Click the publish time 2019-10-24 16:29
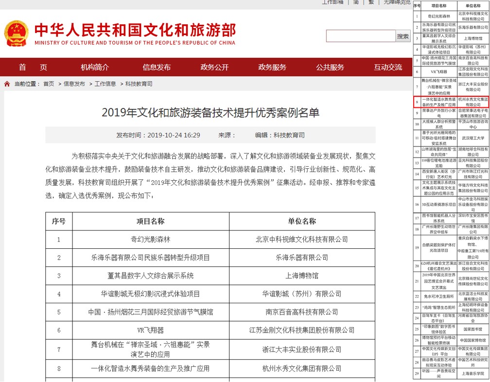 [x=174, y=135]
